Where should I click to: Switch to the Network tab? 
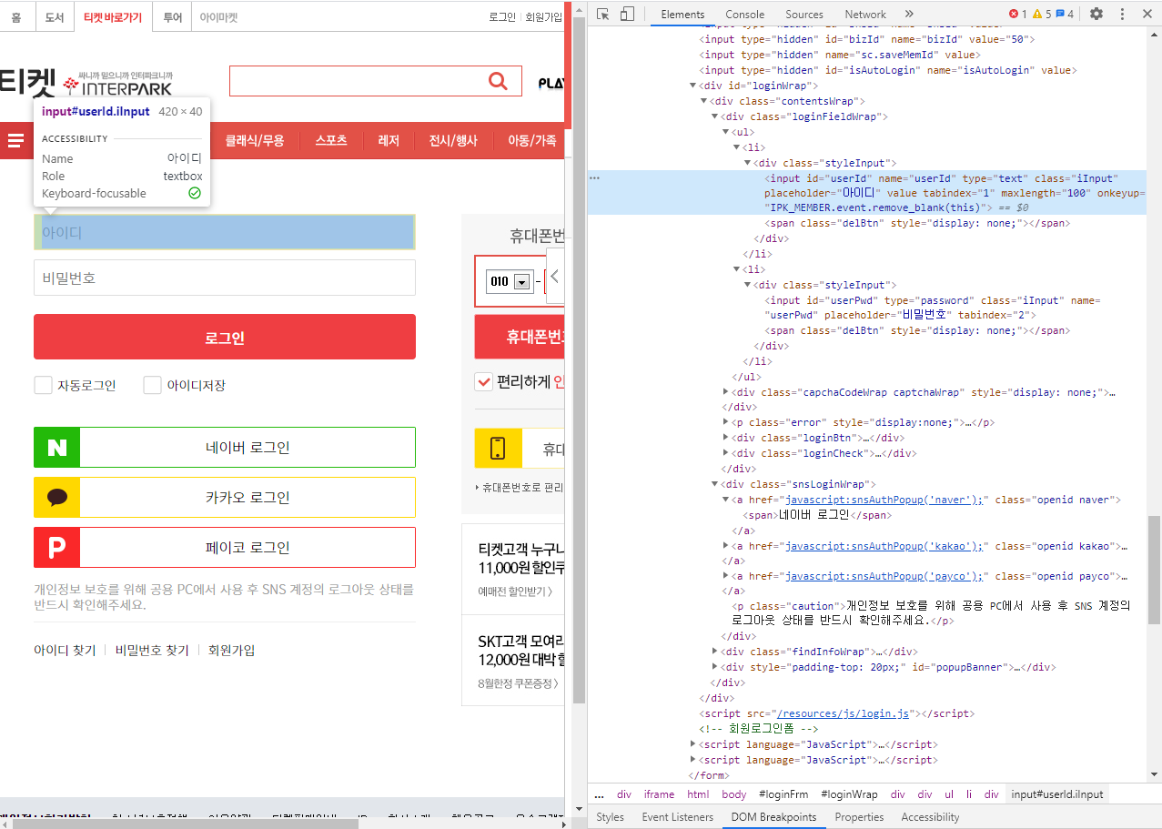coord(865,14)
